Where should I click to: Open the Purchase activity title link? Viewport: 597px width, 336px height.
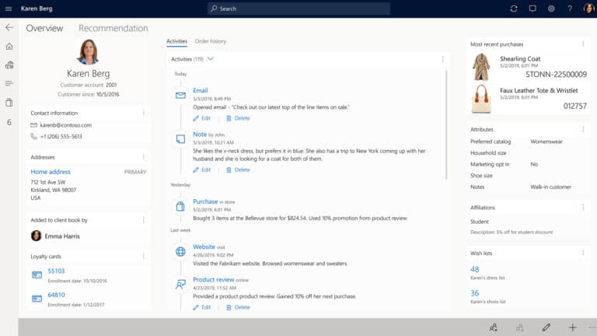[x=205, y=201]
